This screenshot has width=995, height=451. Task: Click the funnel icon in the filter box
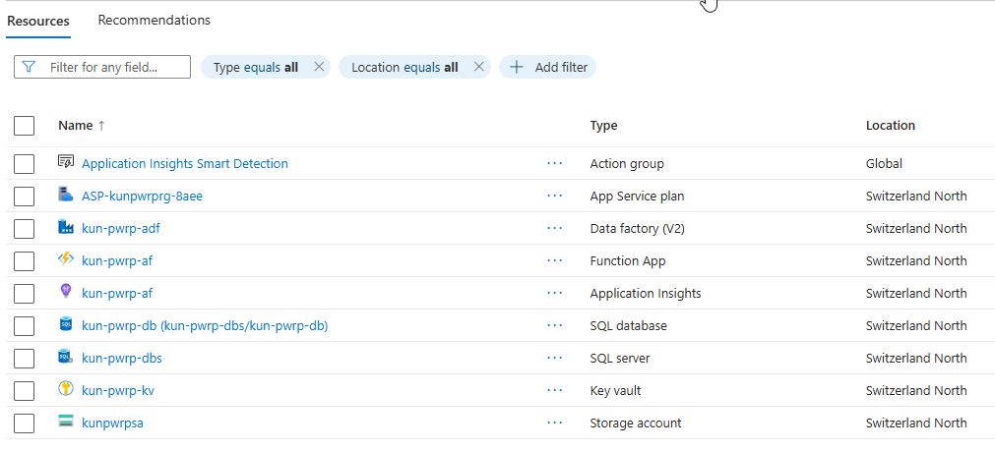coord(29,67)
